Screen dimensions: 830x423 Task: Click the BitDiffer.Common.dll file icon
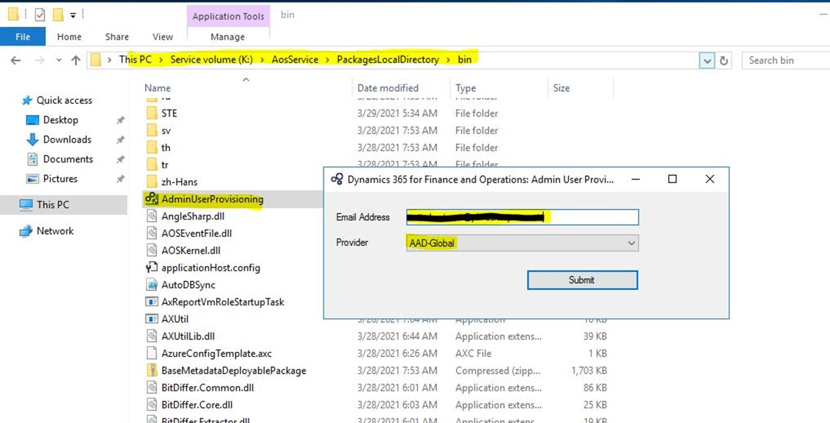[152, 388]
